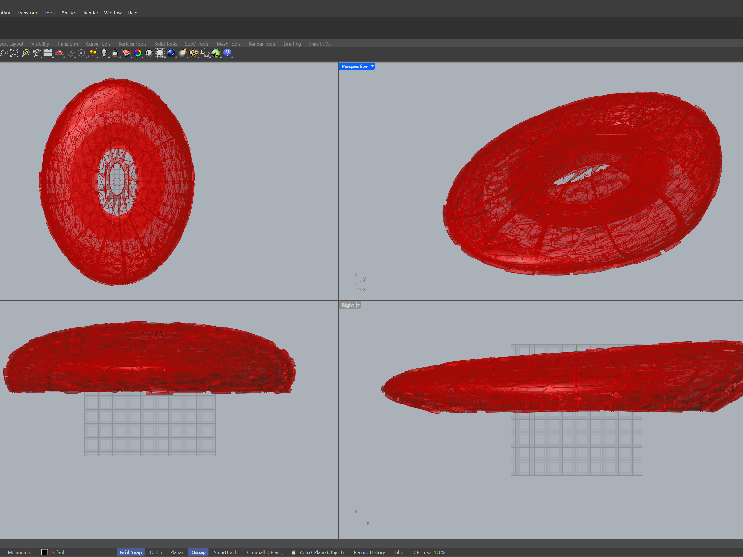This screenshot has height=557, width=743.
Task: Click the padlock Lock Objects icon
Action: coord(115,53)
